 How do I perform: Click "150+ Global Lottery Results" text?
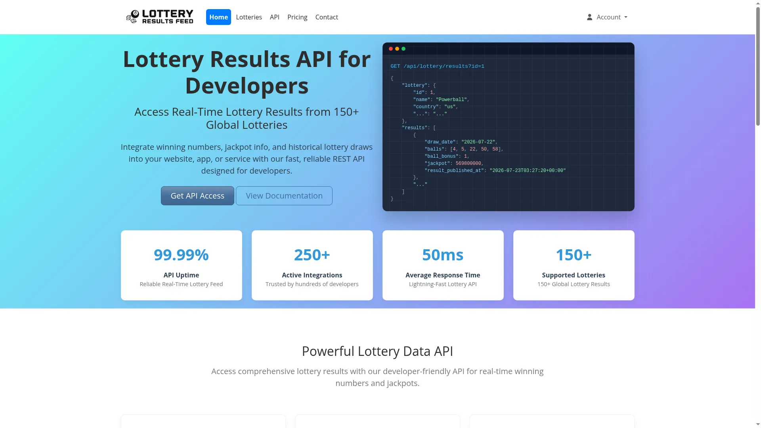click(574, 284)
